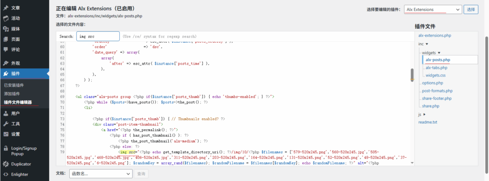Click line 69 ul class alx-posts
Screen dimensions: 489x181
click(x=175, y=96)
